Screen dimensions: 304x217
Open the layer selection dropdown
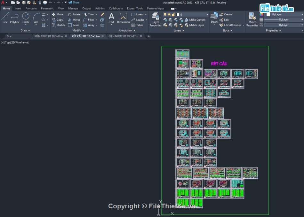[207, 14]
